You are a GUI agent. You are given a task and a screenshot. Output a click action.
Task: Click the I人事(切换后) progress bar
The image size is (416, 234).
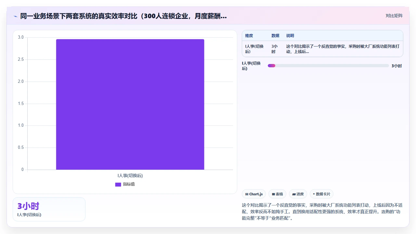coord(328,66)
